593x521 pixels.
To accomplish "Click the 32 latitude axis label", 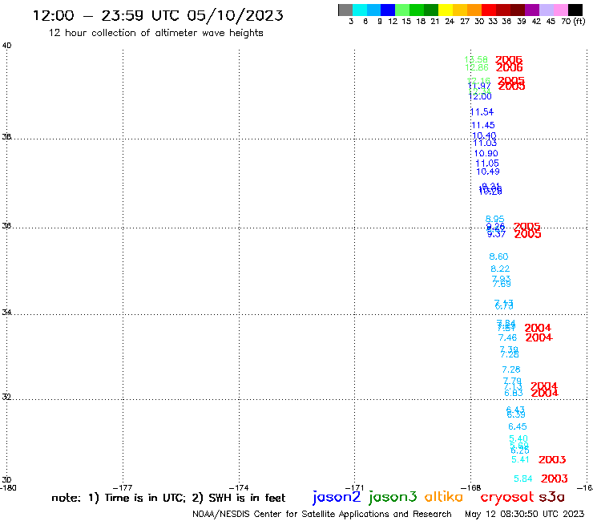I will tap(6, 397).
